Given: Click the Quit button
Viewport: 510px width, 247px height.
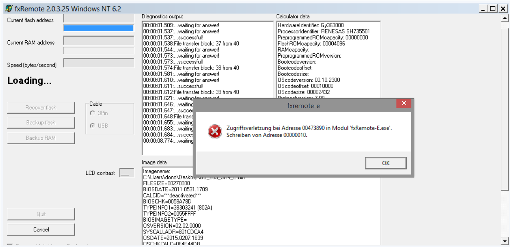Looking at the screenshot, I should pyautogui.click(x=41, y=214).
